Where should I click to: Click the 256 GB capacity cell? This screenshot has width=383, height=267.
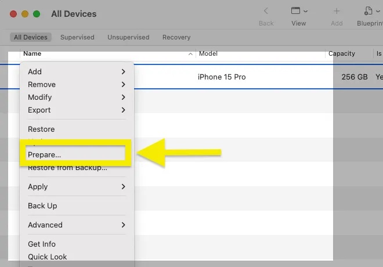pos(355,77)
